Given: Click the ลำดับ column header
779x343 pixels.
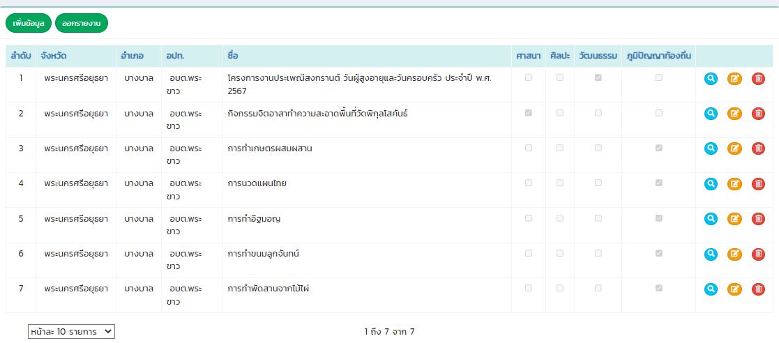Looking at the screenshot, I should (20, 56).
